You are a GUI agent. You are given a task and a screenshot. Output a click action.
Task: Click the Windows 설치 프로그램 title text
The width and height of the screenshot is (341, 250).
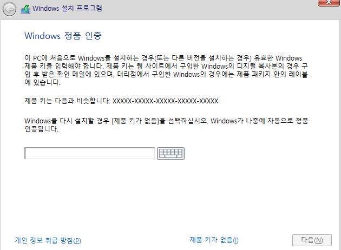[67, 9]
